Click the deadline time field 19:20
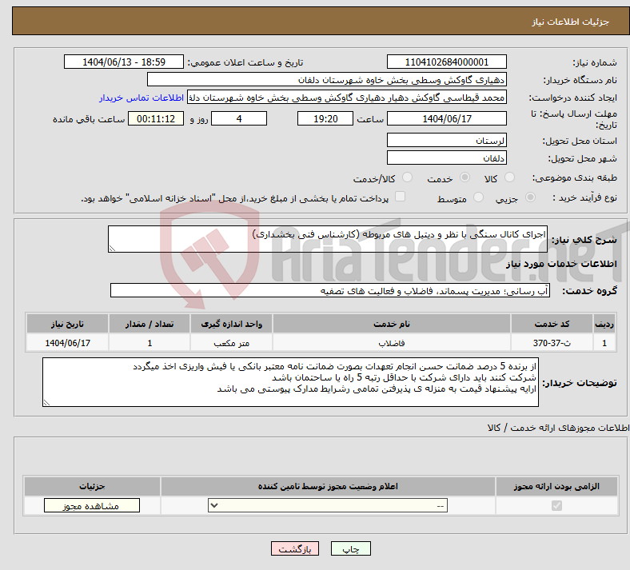The width and height of the screenshot is (630, 570). (x=325, y=118)
